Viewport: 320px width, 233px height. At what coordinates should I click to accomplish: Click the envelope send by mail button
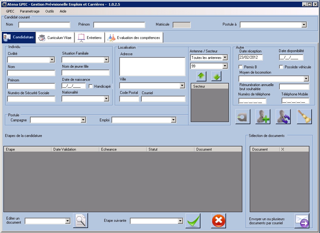pyautogui.click(x=302, y=221)
